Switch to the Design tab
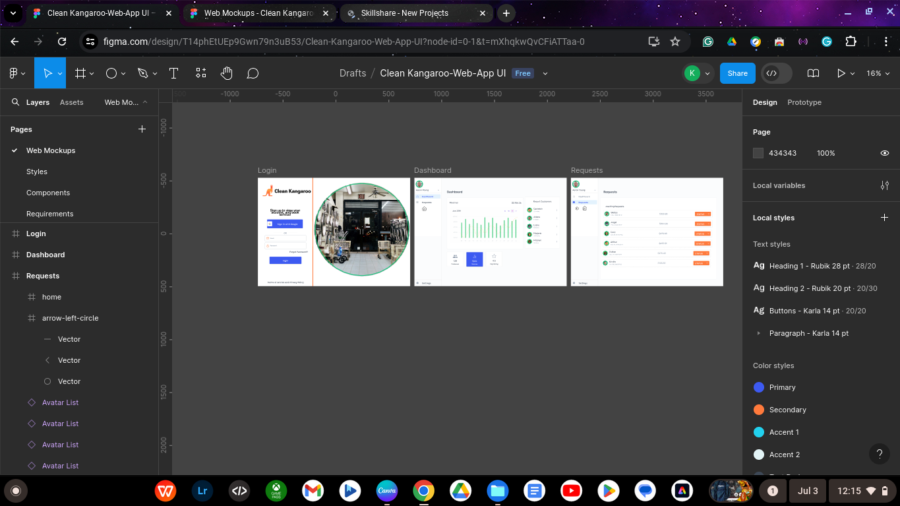 click(x=765, y=102)
